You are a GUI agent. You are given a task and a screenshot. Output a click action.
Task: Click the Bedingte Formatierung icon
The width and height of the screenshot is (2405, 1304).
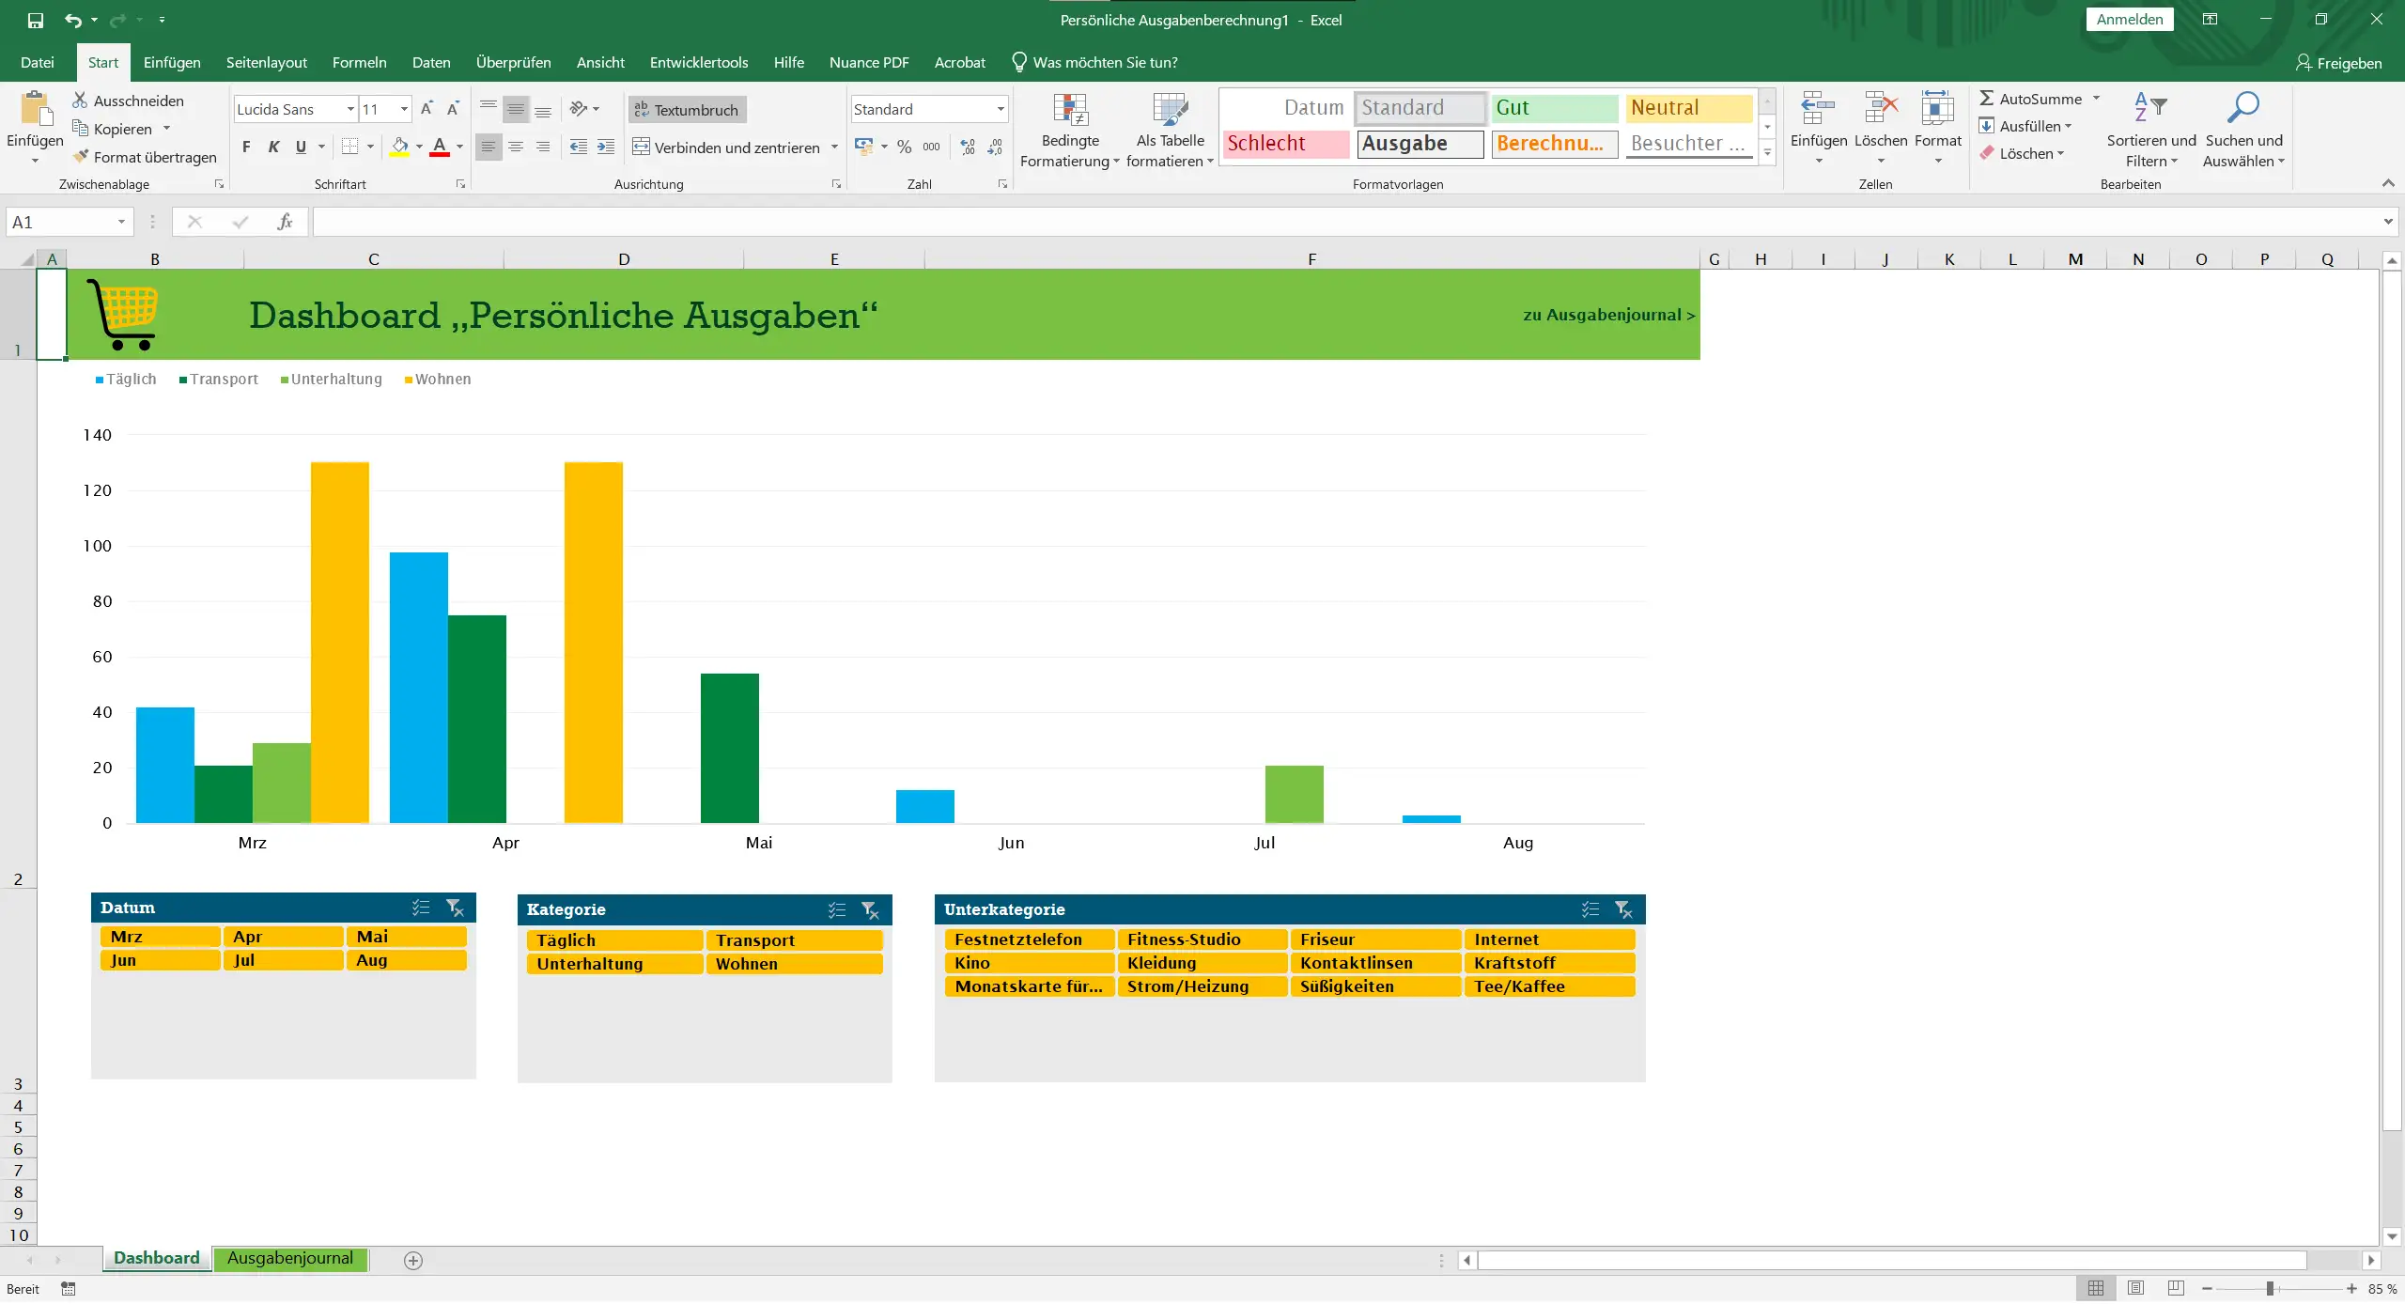(x=1070, y=111)
